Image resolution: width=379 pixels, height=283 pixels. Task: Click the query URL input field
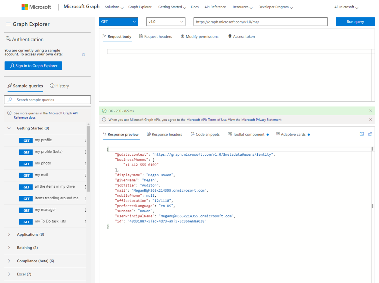(261, 21)
